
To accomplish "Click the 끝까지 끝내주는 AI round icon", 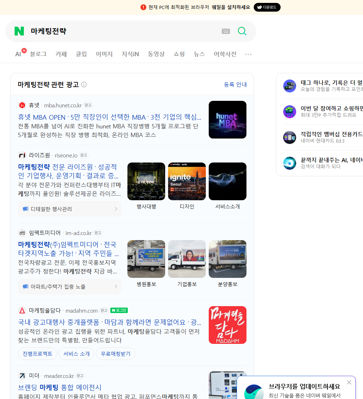I will [290, 163].
